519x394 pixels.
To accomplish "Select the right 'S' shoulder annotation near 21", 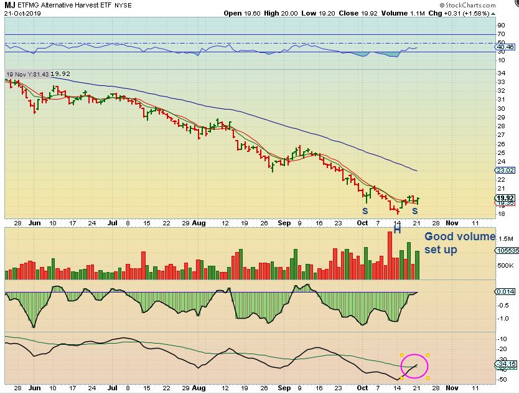I will click(x=414, y=210).
